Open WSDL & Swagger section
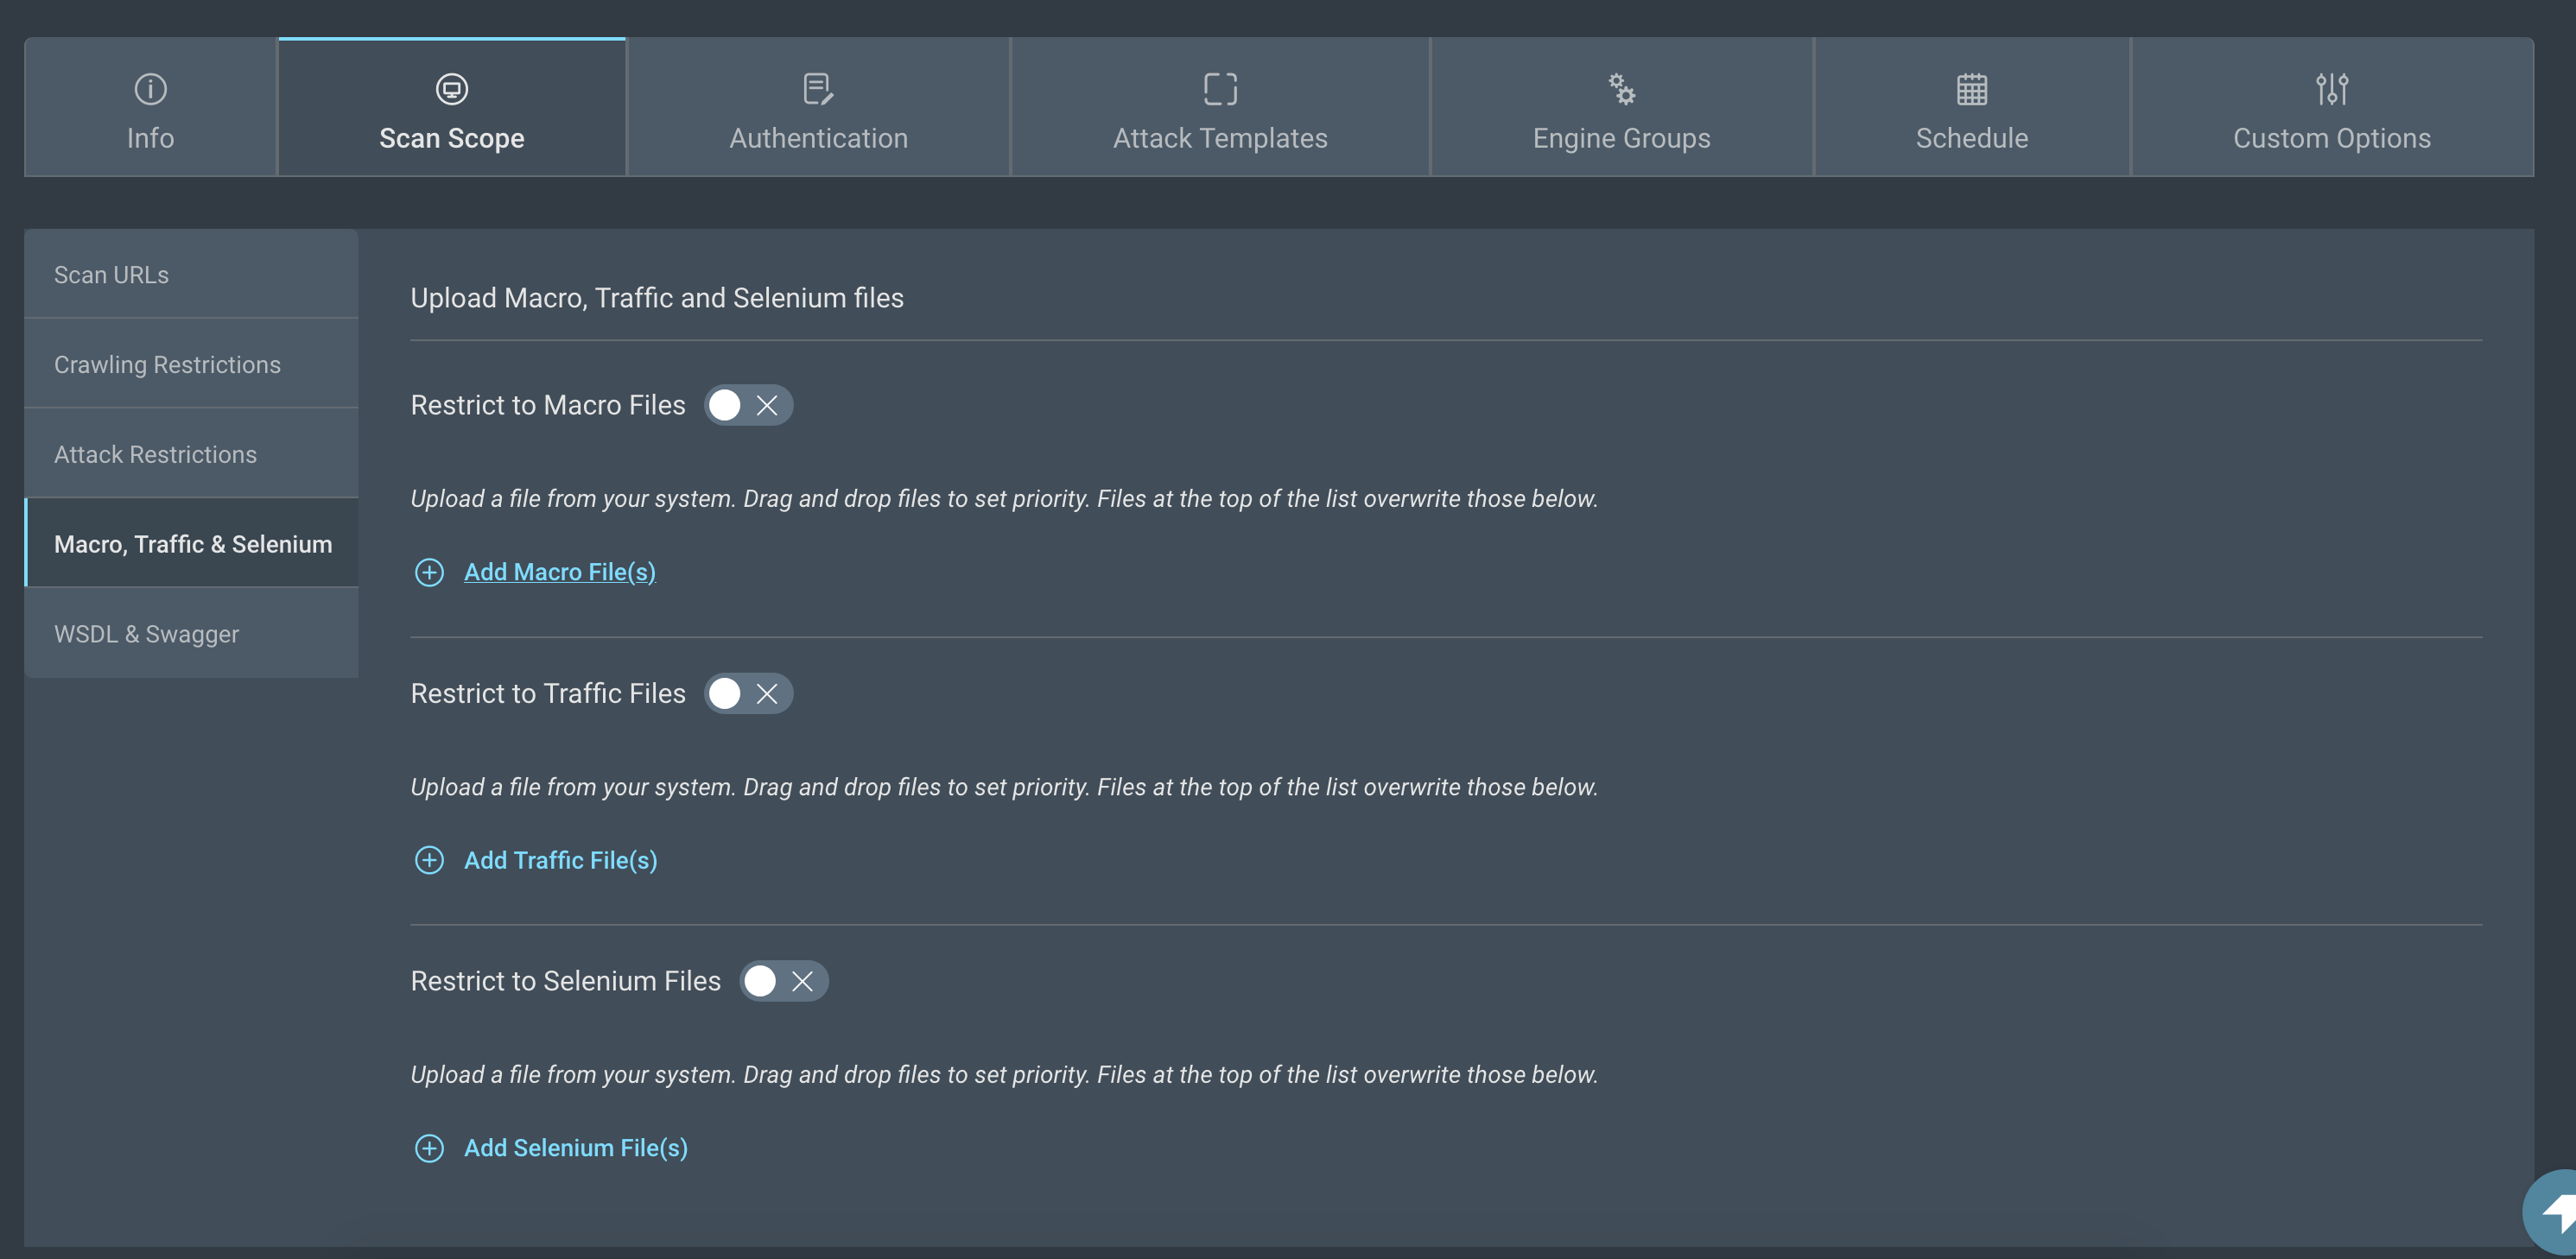 [x=146, y=634]
